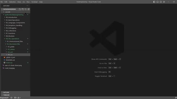Expand the 05_Debugging folder
177x99 pixels.
click(x=15, y=28)
